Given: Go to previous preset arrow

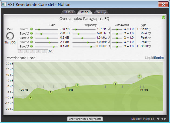Looking at the screenshot, I should [x=162, y=119].
